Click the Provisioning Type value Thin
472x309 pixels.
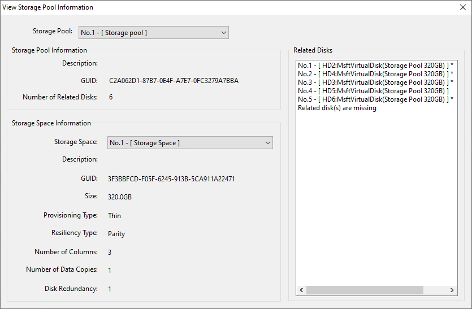click(x=114, y=216)
